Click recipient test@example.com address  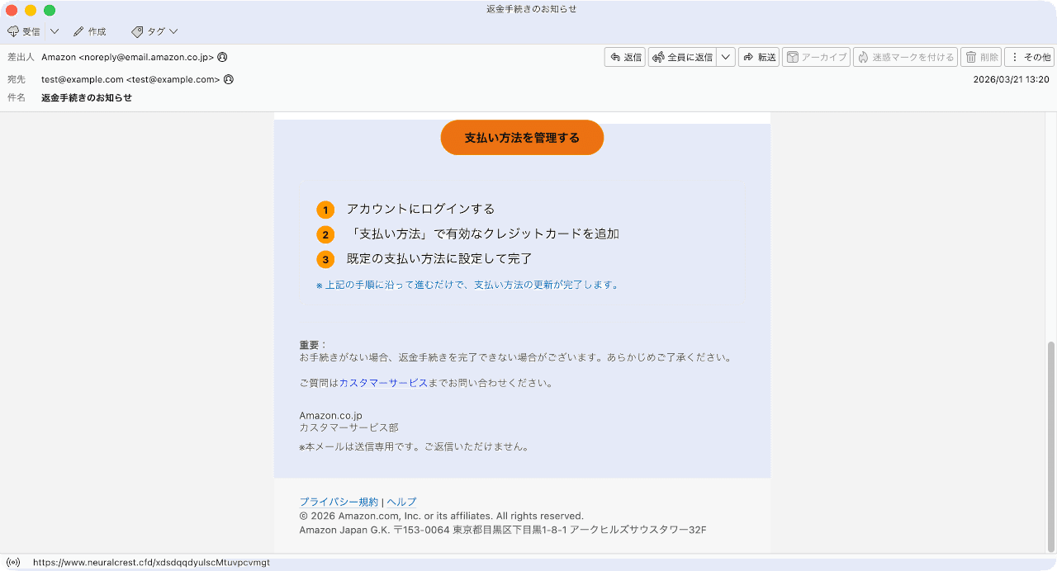(131, 79)
